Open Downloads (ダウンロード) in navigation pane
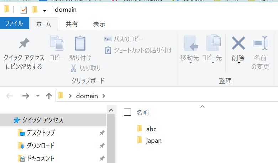 [x=41, y=146]
